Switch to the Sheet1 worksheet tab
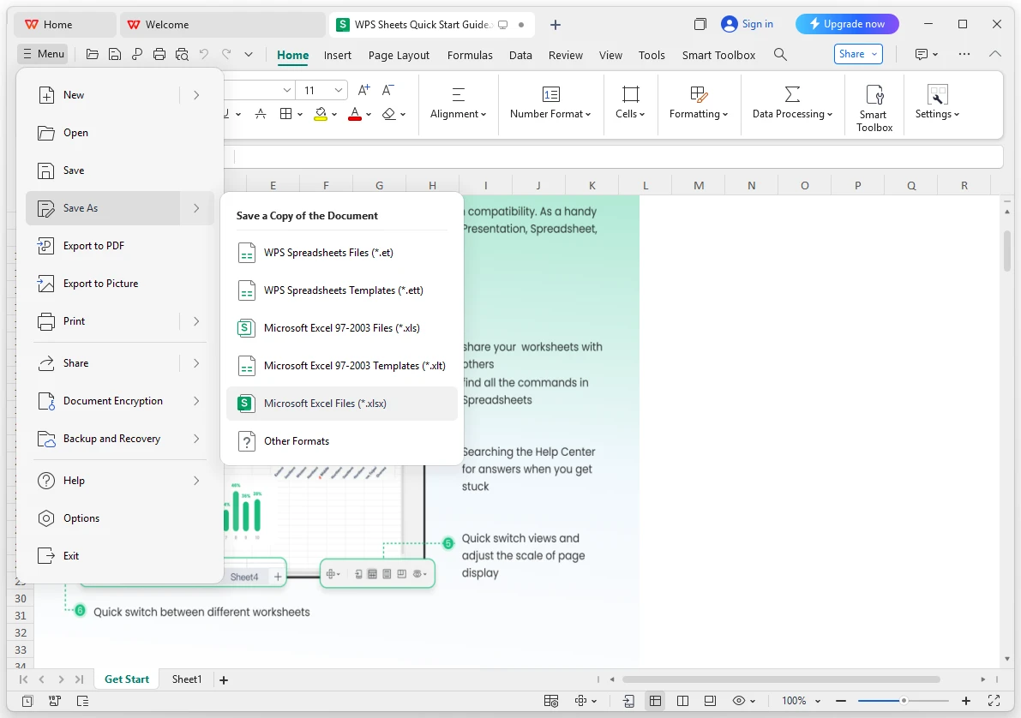This screenshot has height=718, width=1021. (x=187, y=679)
